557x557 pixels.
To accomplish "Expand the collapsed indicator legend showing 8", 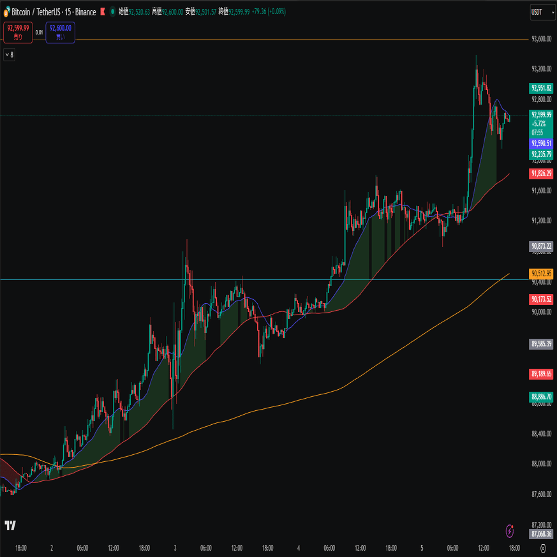I will point(10,55).
